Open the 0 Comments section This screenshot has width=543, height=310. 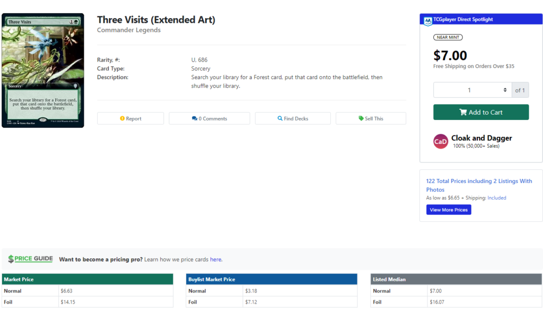click(x=209, y=118)
